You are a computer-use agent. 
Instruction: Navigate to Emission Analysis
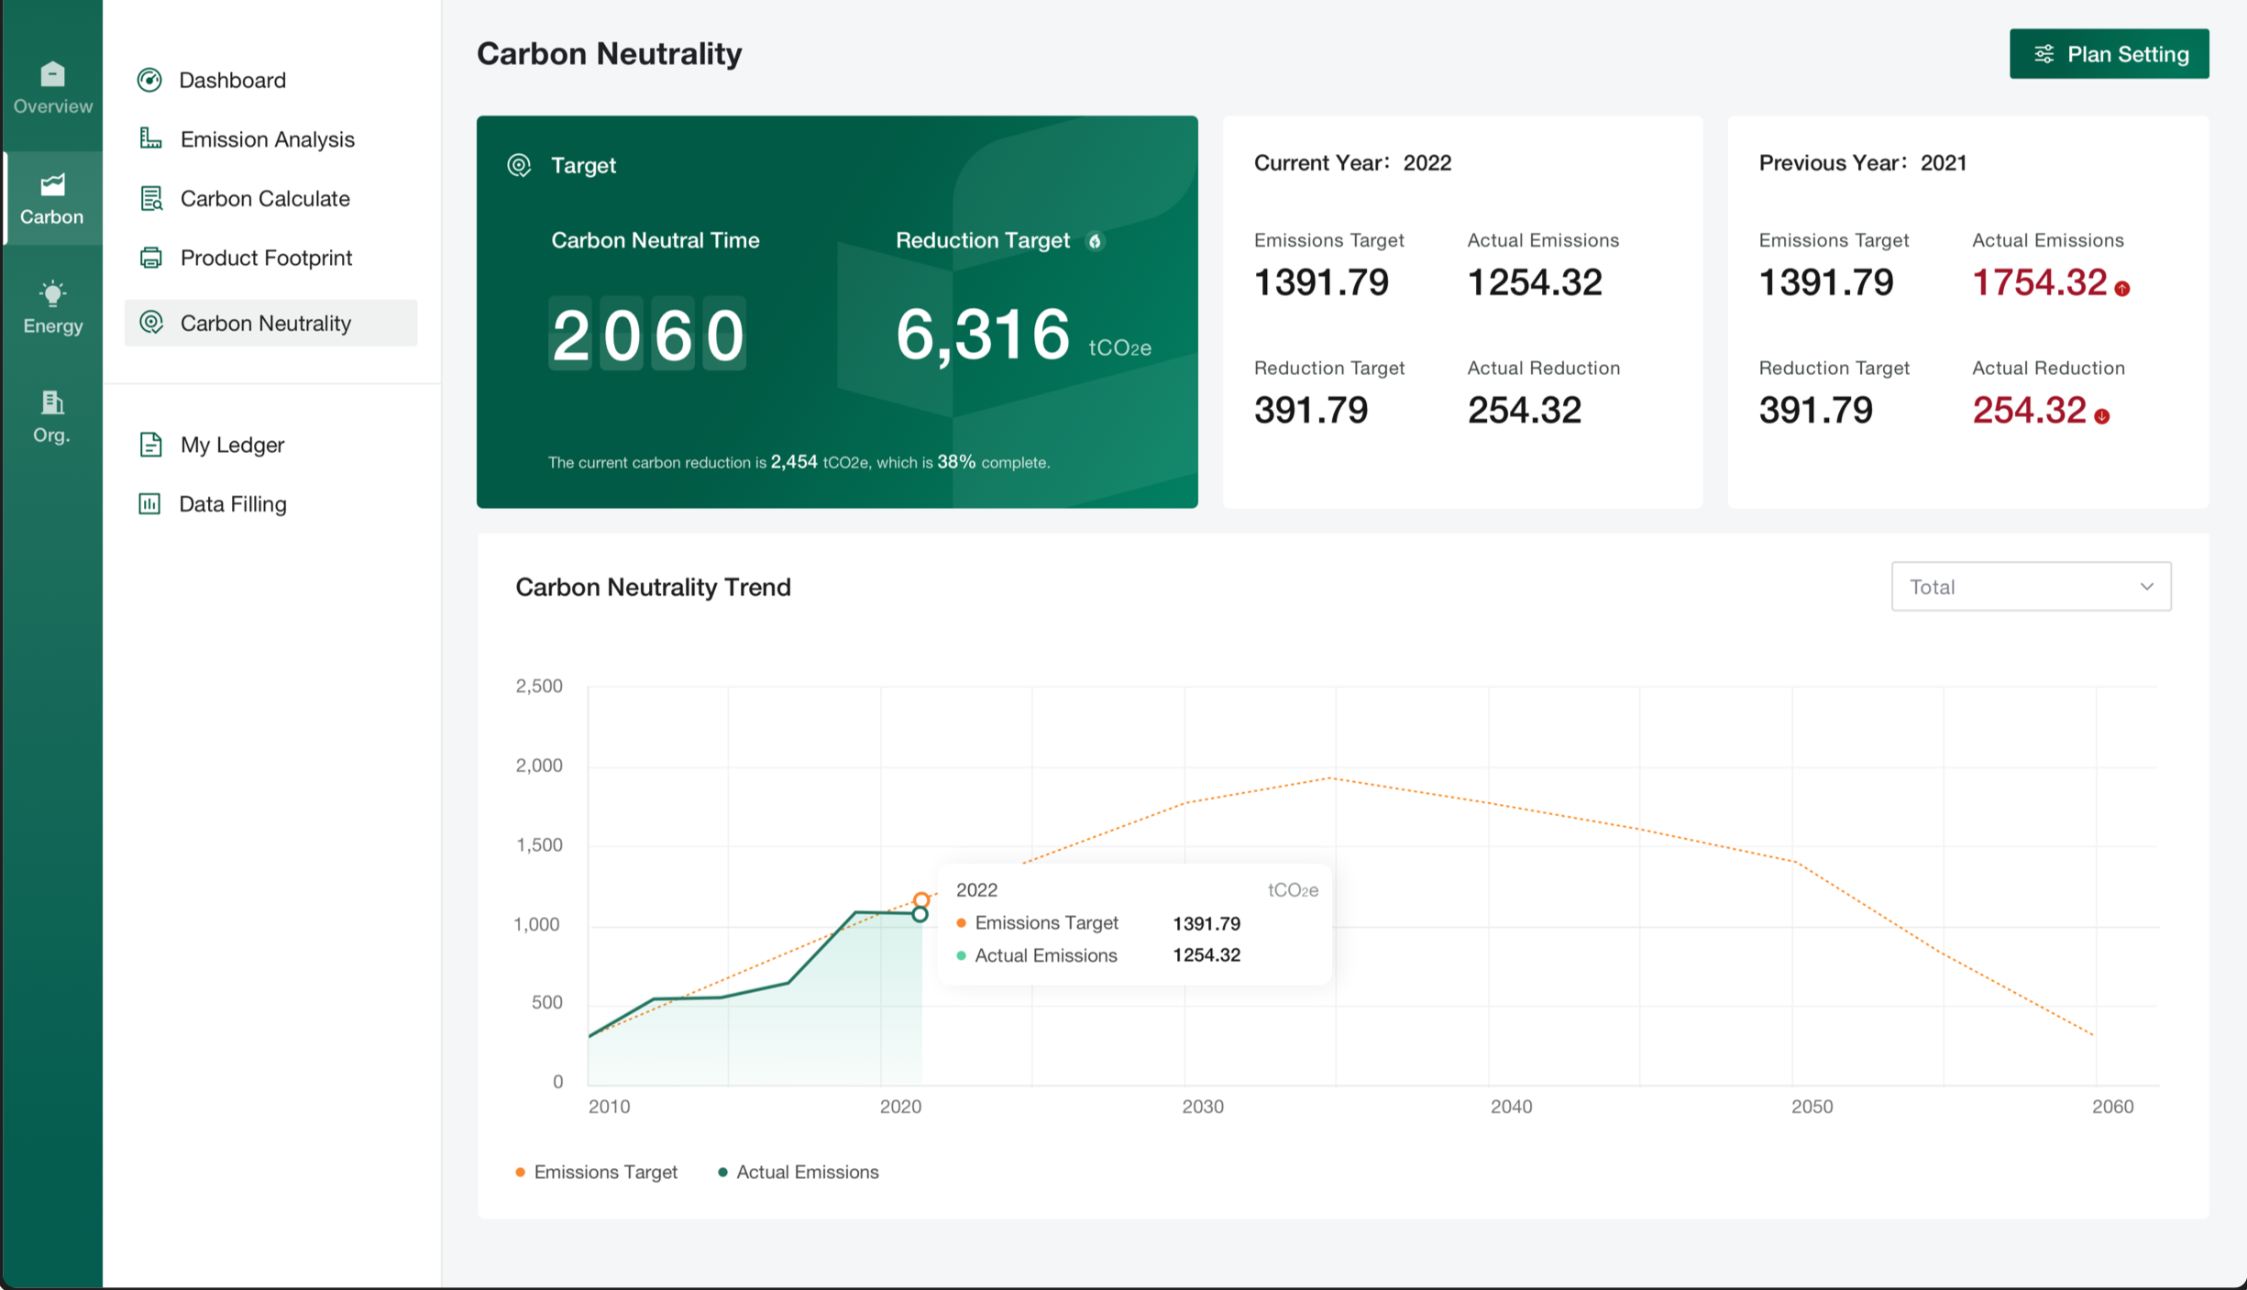[267, 139]
